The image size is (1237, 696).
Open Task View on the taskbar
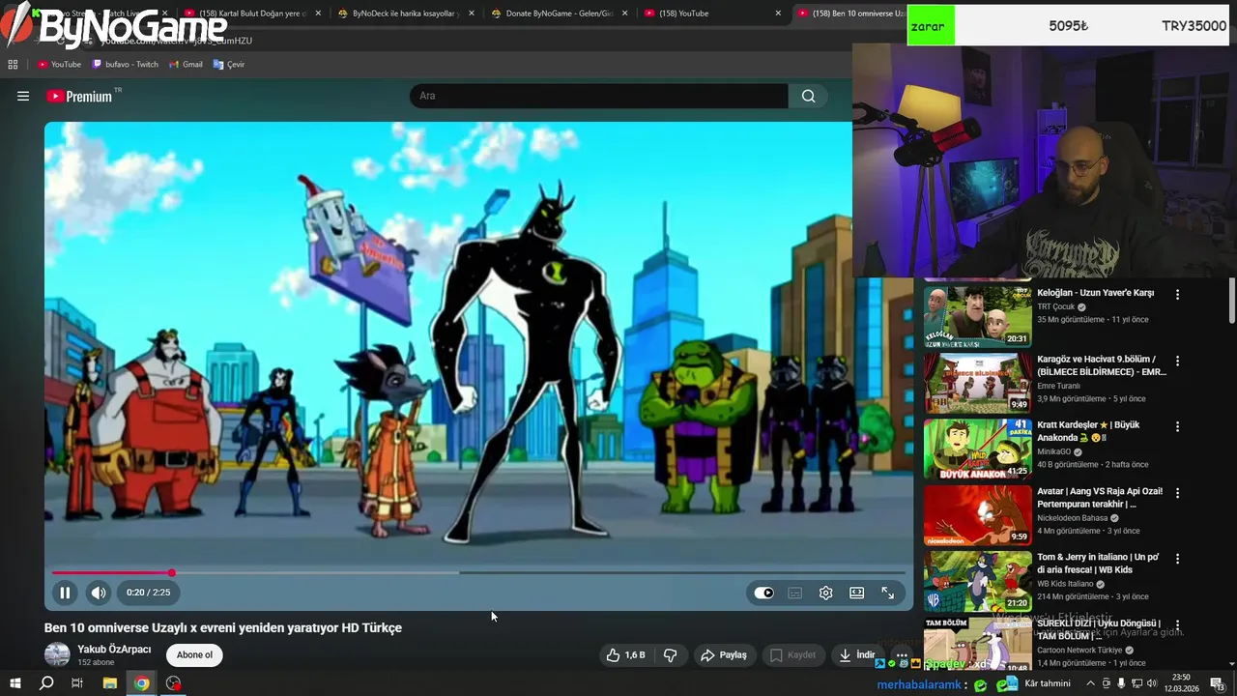[x=77, y=683]
